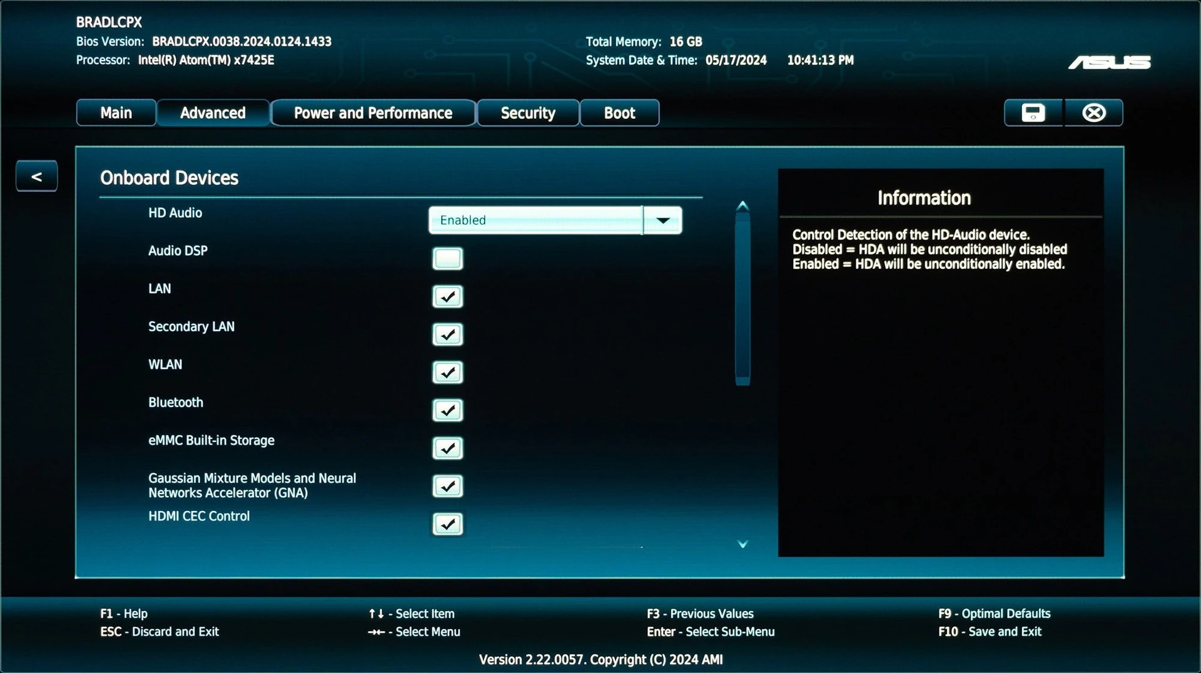Click the system time 10:41:13 PM

820,60
